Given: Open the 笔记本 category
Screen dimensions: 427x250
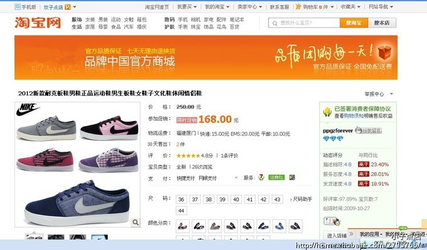Looking at the screenshot, I should coord(237,19).
